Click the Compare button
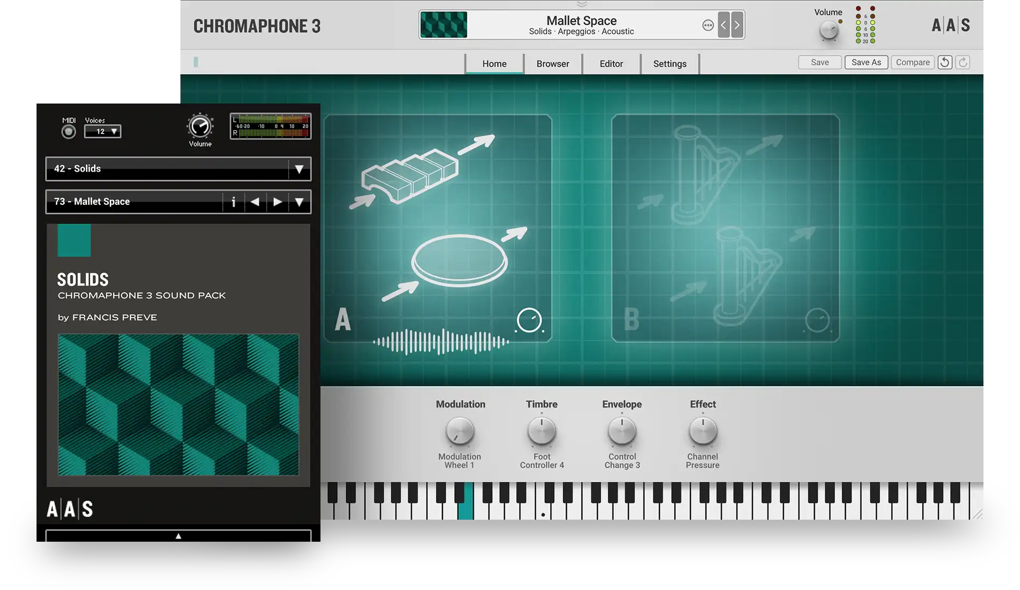The image size is (1020, 590). tap(913, 62)
